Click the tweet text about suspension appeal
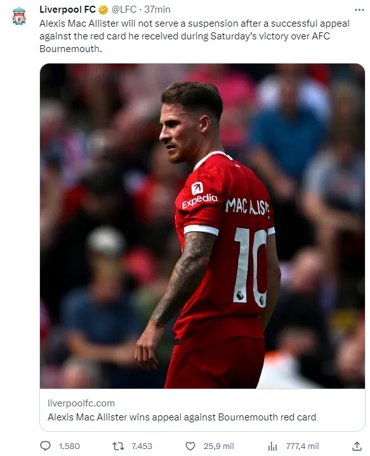This screenshot has width=370, height=456. [194, 36]
